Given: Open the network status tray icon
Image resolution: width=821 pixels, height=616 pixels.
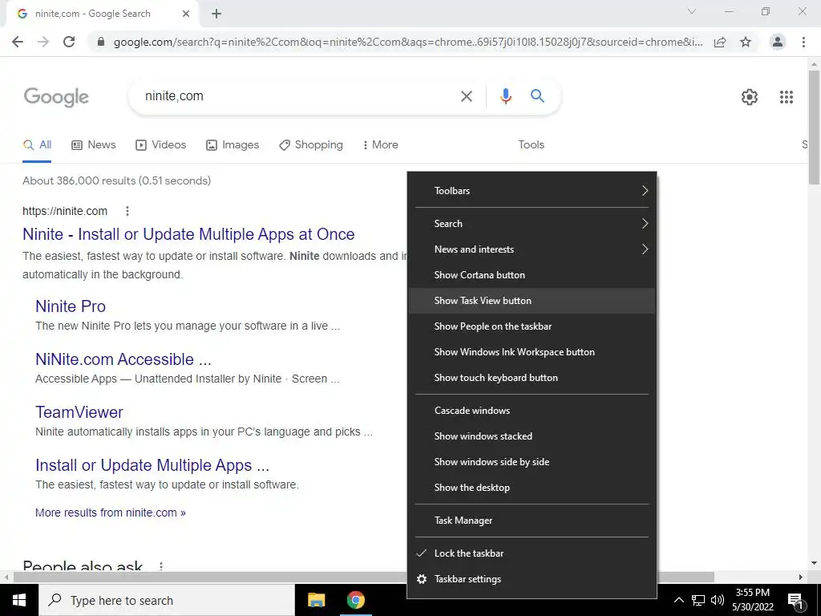Looking at the screenshot, I should pos(698,600).
